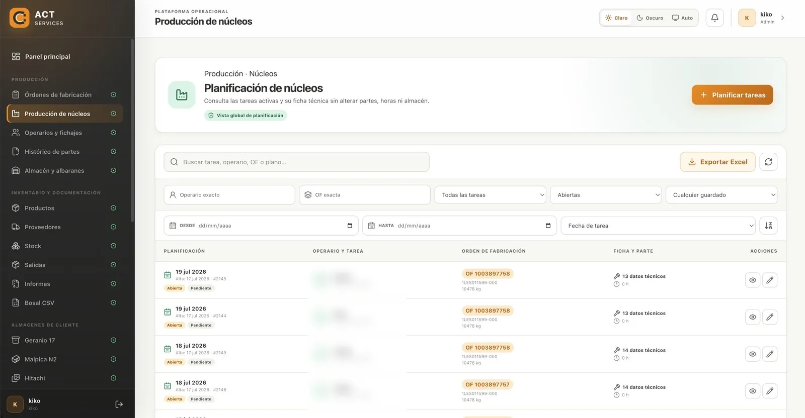
Task: Click the status icon beside Proveedores
Action: pos(113,227)
